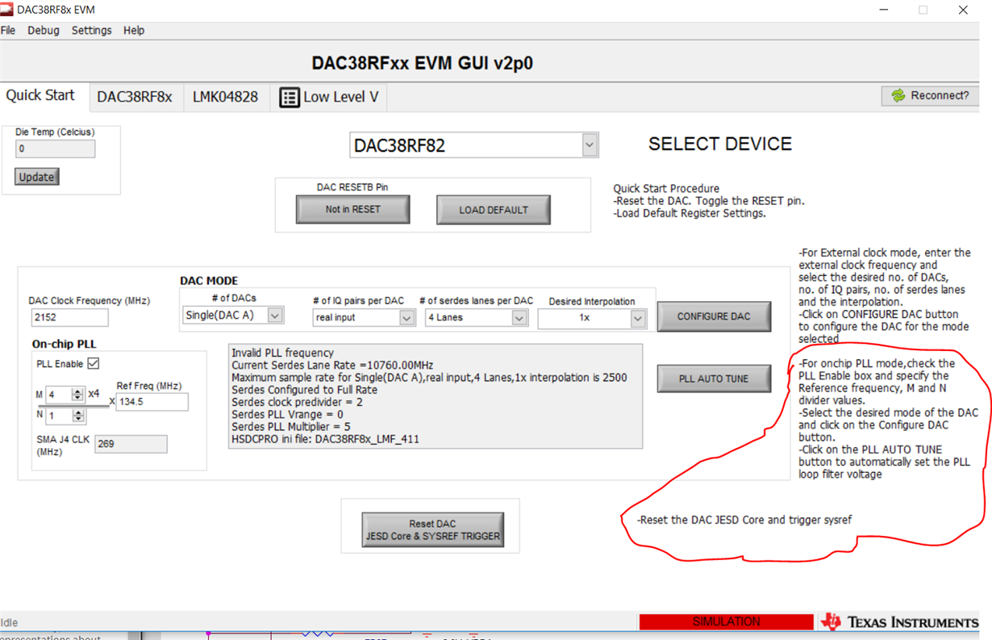
Task: Click the Ref Freq (MHz) input field
Action: (x=152, y=402)
